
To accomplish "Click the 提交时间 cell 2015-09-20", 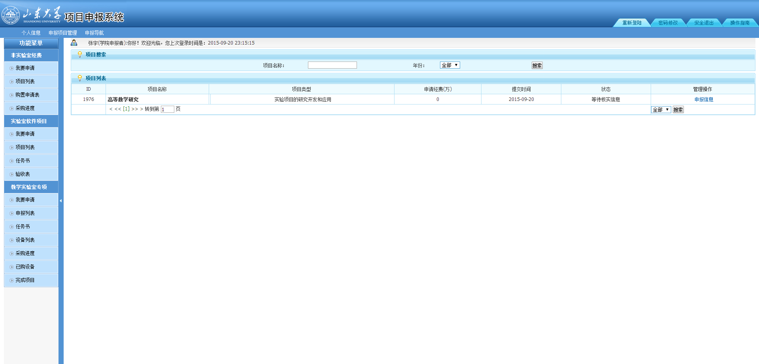I will [521, 99].
